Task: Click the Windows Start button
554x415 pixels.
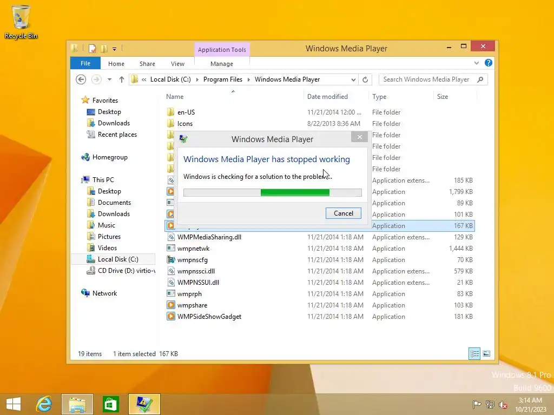Action: 14,404
